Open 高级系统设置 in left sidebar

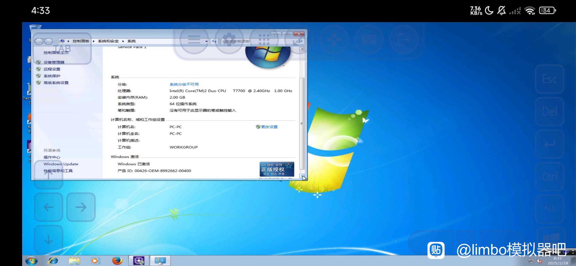click(x=56, y=83)
